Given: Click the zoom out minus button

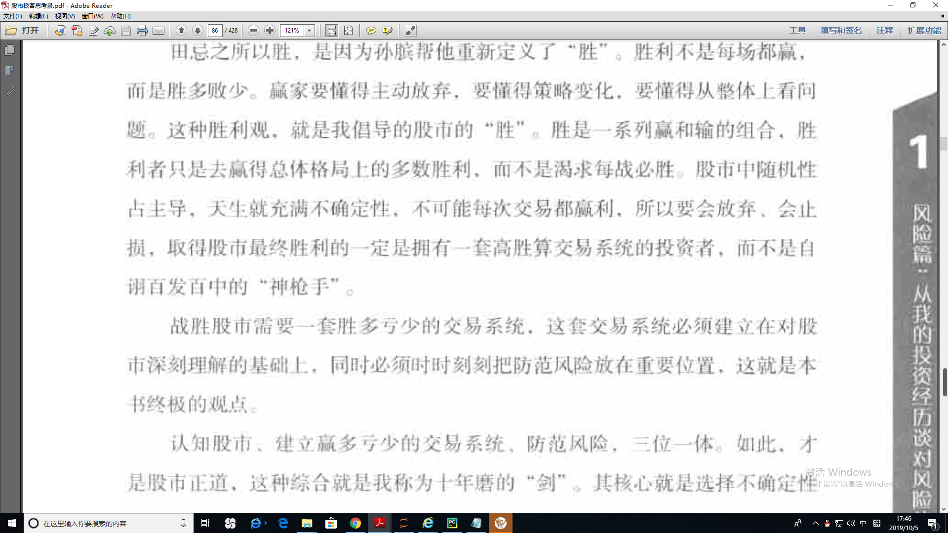Looking at the screenshot, I should coord(253,31).
